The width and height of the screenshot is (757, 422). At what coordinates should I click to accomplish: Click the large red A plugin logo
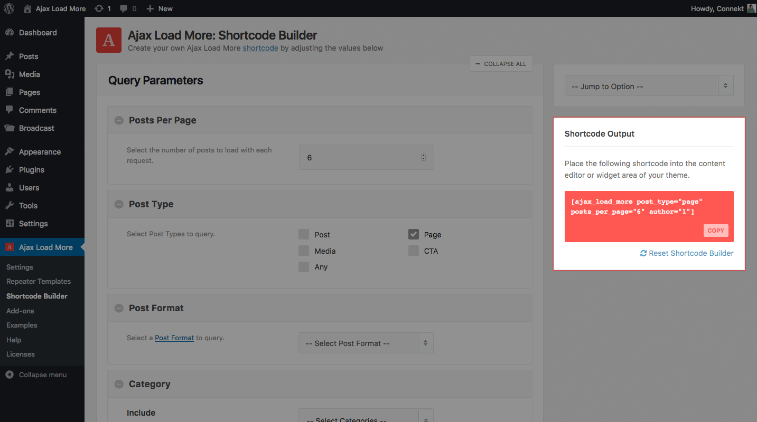tap(109, 40)
